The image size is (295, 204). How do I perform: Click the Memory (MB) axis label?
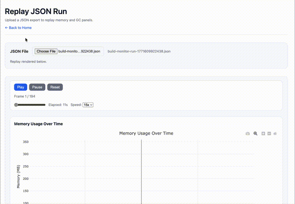(x=18, y=177)
